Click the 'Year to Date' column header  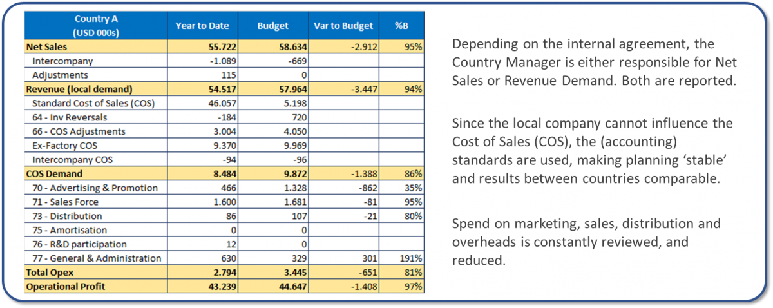(x=203, y=26)
